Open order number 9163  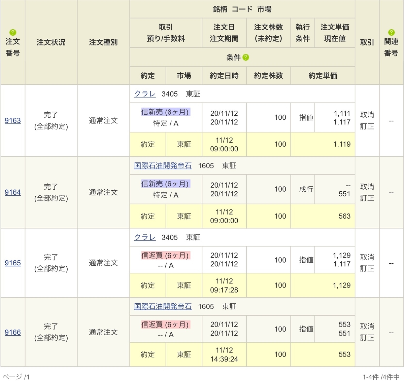13,120
